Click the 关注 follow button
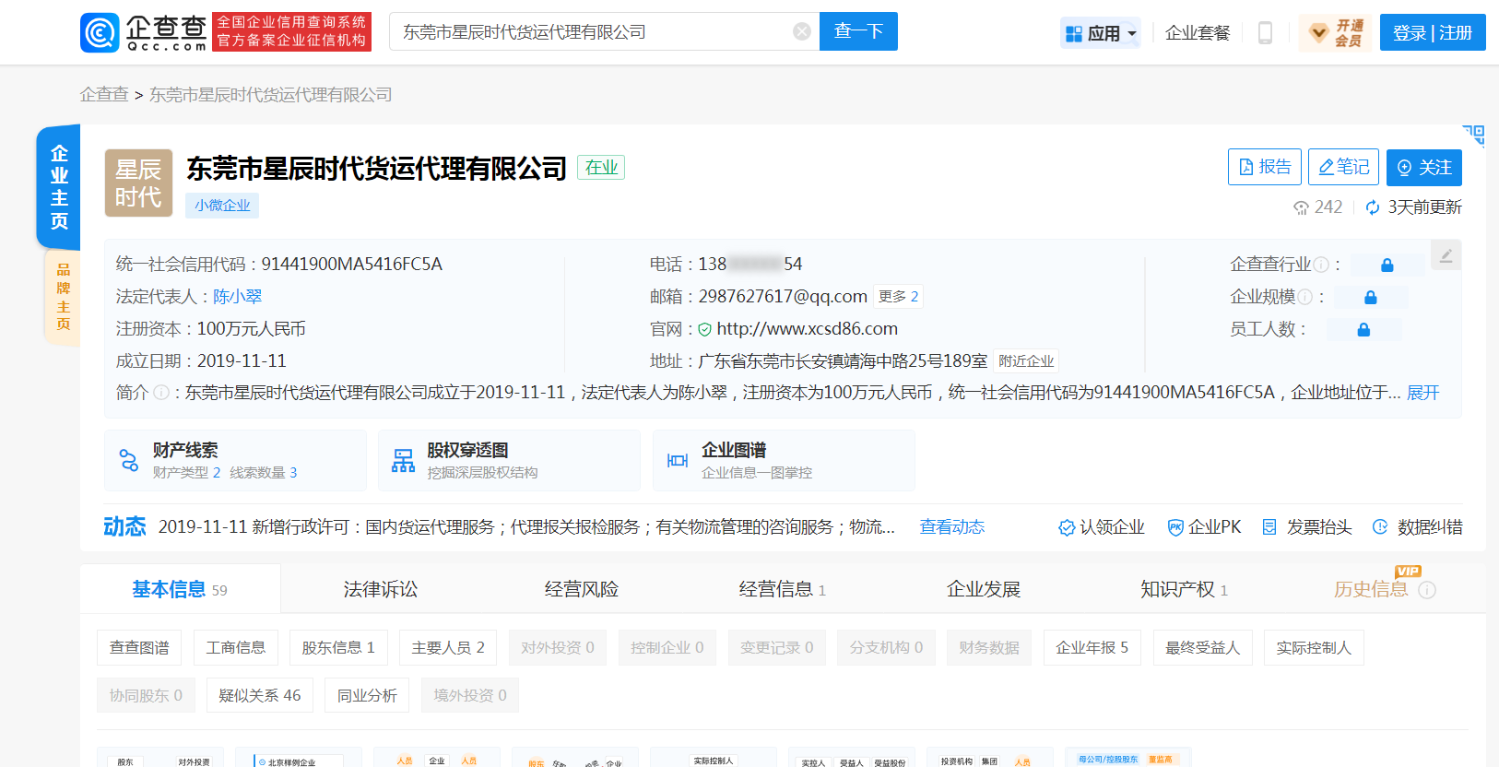The height and width of the screenshot is (767, 1499). point(1423,167)
